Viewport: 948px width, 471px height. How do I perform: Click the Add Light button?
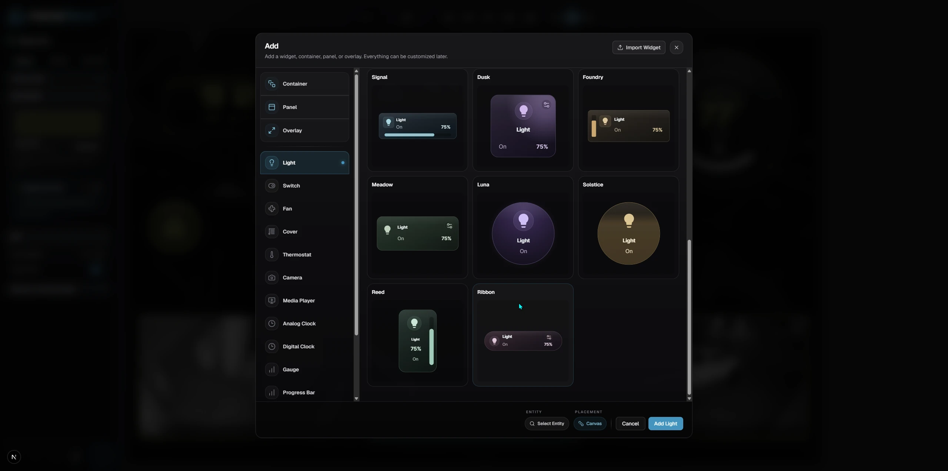click(x=665, y=424)
